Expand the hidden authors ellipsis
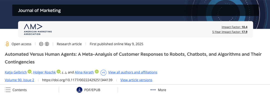 [x=64, y=72]
